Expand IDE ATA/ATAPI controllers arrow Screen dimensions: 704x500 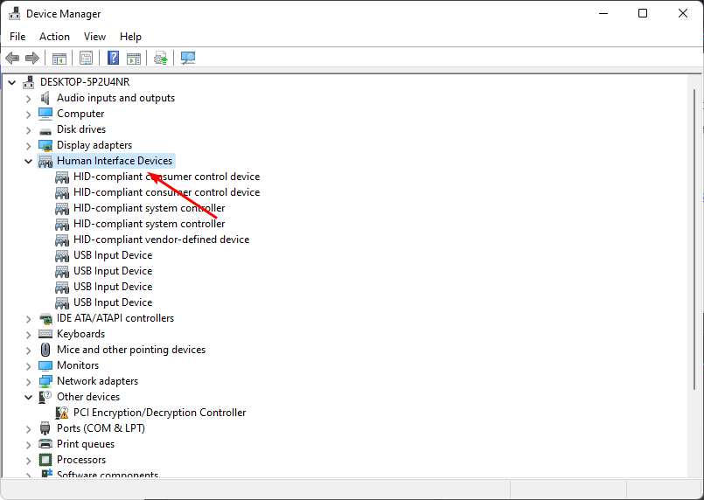click(28, 319)
